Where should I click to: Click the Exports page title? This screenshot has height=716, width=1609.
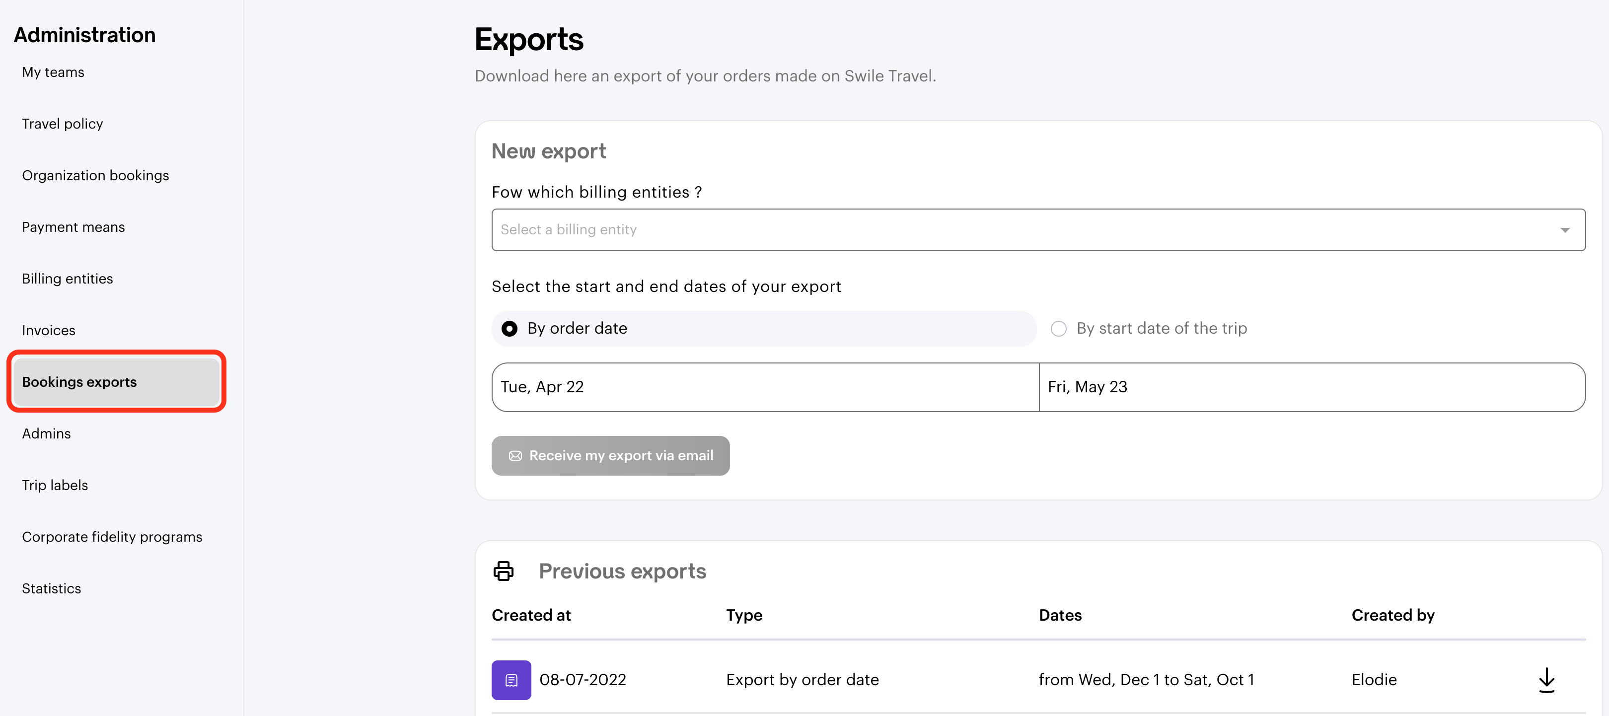click(x=529, y=39)
